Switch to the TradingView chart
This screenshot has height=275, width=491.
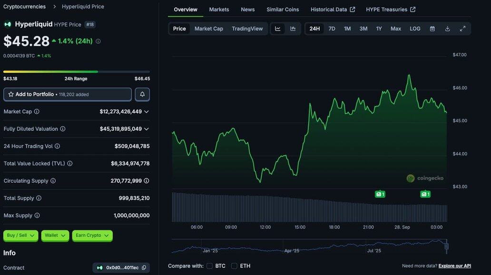(x=247, y=29)
